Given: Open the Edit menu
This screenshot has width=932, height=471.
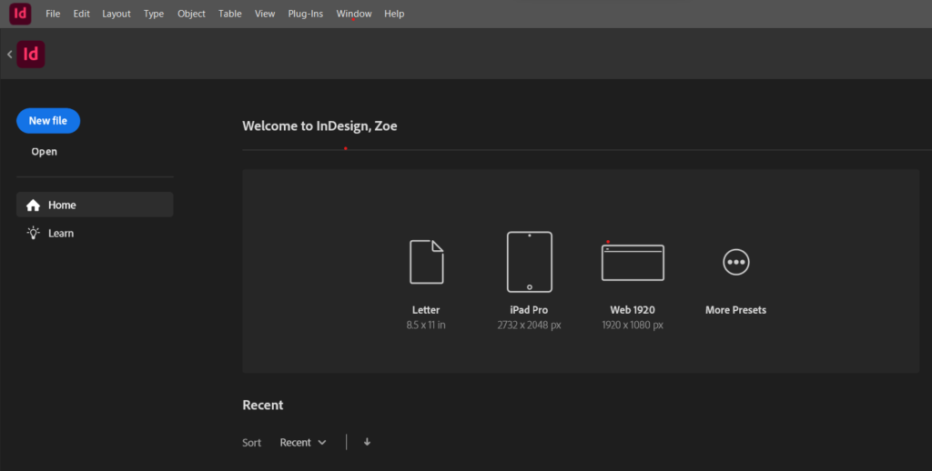Looking at the screenshot, I should [81, 14].
